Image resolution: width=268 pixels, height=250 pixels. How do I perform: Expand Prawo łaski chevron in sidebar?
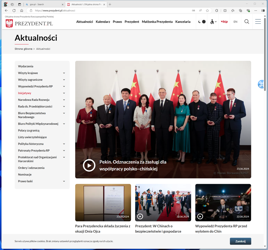tap(64, 181)
